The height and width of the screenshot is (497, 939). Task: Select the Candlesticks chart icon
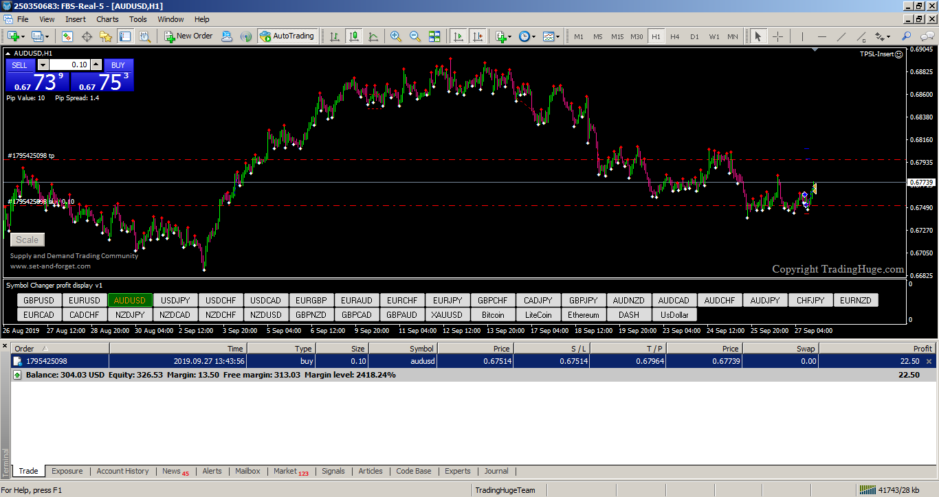pyautogui.click(x=354, y=36)
